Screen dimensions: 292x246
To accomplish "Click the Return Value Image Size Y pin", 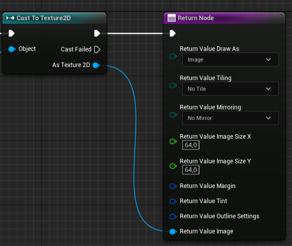I will click(173, 166).
